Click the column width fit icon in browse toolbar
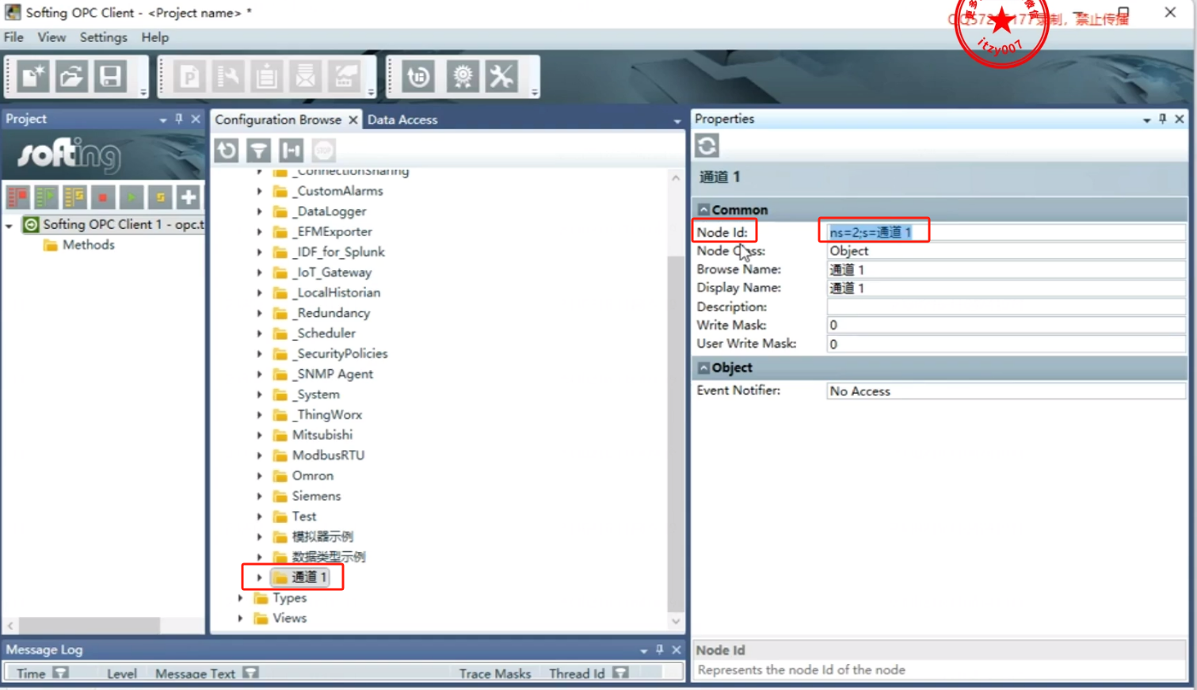The image size is (1197, 690). [x=292, y=150]
